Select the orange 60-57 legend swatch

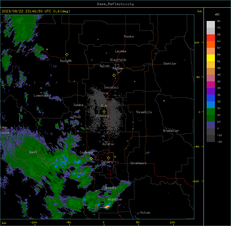(x=211, y=44)
